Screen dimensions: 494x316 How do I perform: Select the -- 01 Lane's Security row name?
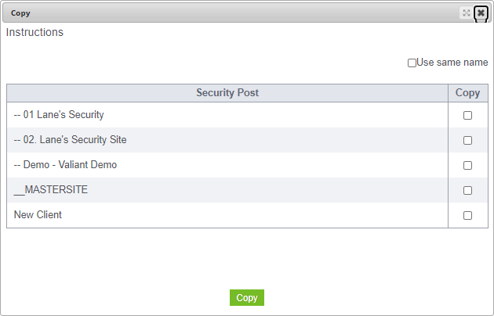(x=59, y=115)
